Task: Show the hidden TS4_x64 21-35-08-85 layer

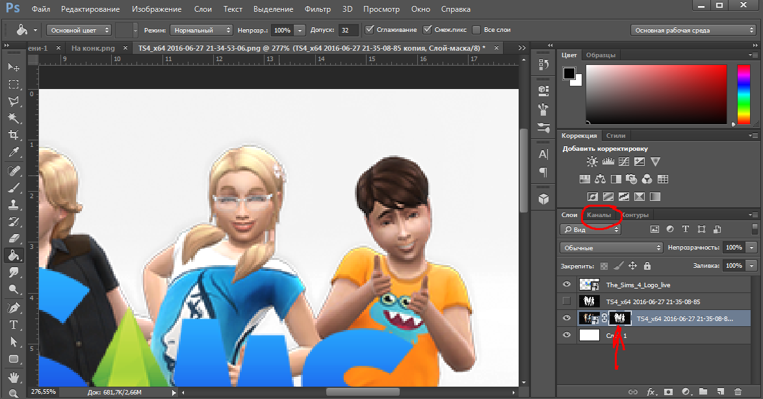Action: pos(567,301)
